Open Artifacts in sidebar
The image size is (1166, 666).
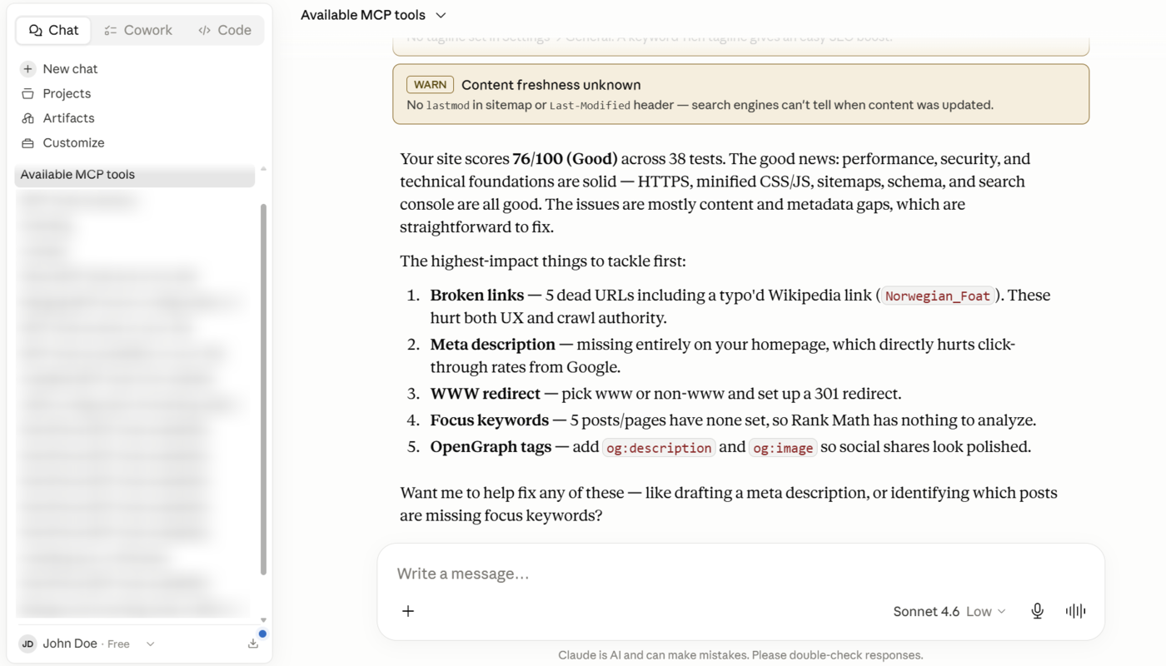[x=68, y=118]
